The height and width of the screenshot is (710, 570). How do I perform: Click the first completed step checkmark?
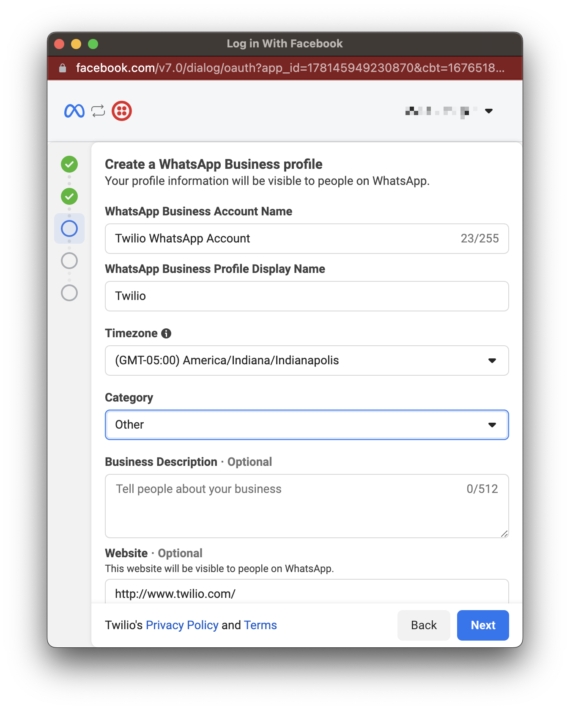(x=69, y=164)
